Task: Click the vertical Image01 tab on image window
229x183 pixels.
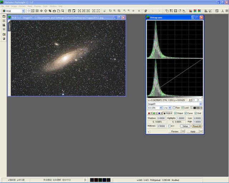Action: click(x=10, y=27)
